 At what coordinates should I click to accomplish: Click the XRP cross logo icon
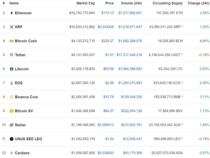pyautogui.click(x=12, y=27)
